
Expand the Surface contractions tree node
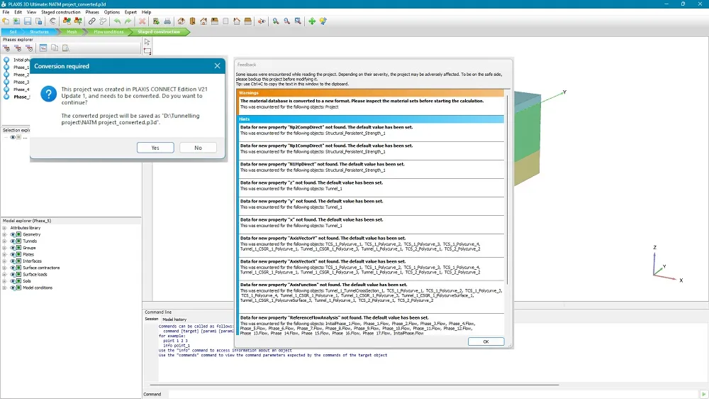4,268
